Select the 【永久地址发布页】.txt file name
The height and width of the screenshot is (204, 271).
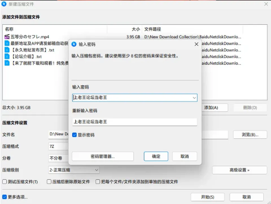(33, 50)
